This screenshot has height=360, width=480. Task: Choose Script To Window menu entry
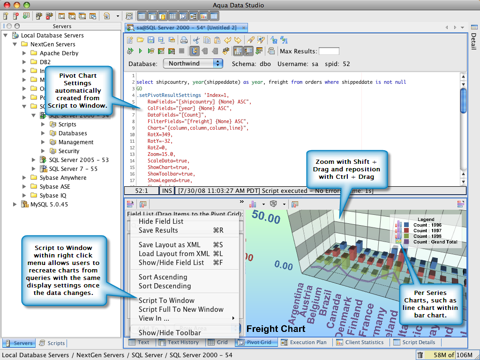pos(185,301)
